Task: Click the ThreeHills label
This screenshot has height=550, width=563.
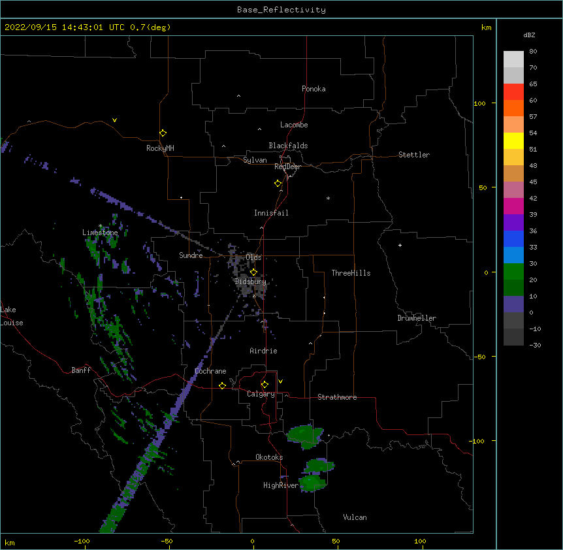Action: point(351,273)
